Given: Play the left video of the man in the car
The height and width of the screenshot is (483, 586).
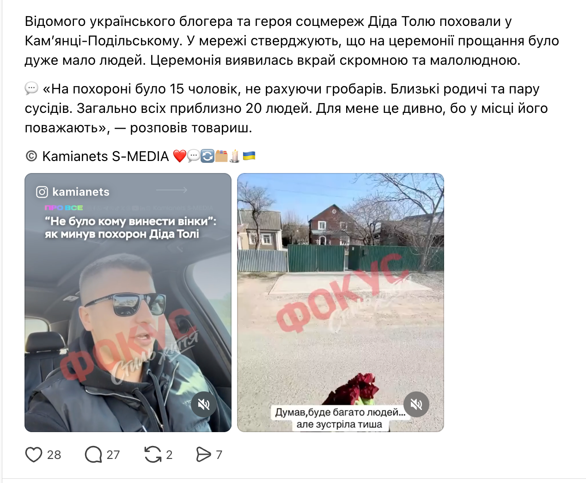Looking at the screenshot, I should 128,303.
